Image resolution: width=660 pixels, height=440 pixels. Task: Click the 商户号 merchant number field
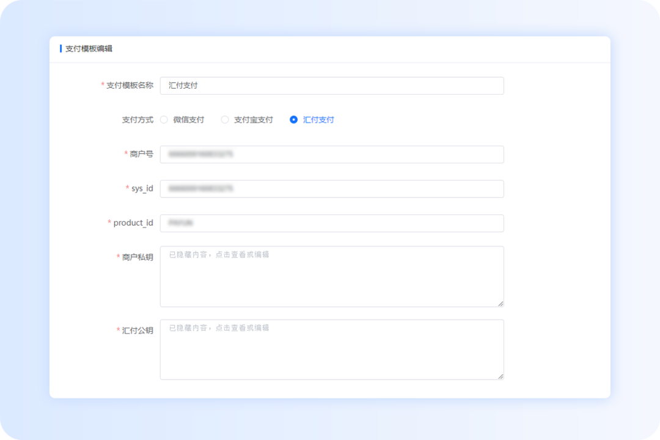[x=332, y=154]
